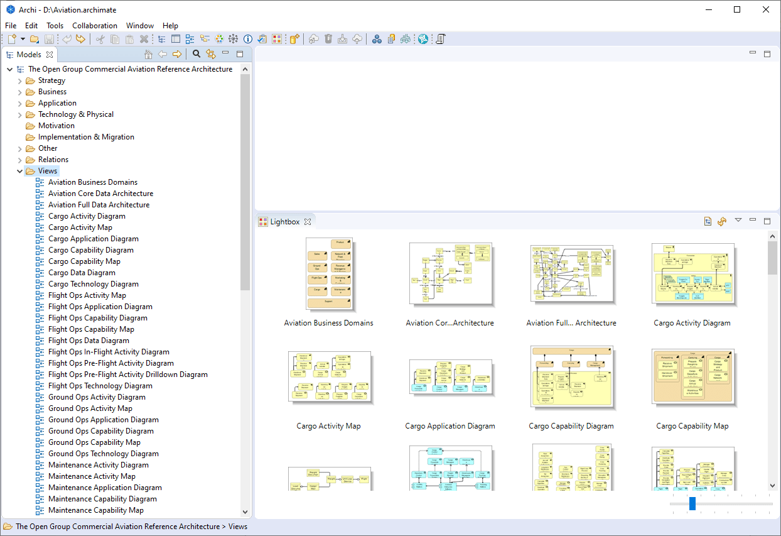Image resolution: width=781 pixels, height=536 pixels.
Task: Click the Redo arrow icon
Action: [x=80, y=39]
